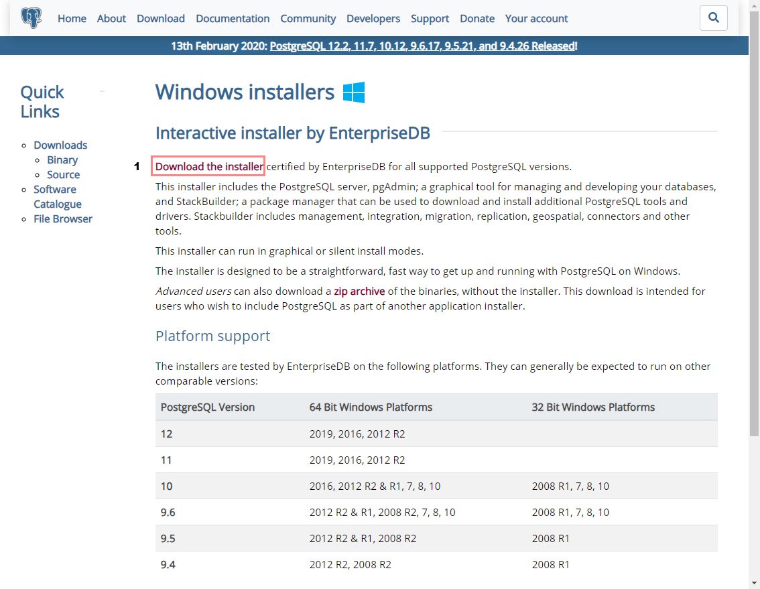Click the Download the installer link
This screenshot has height=589, width=760.
pyautogui.click(x=209, y=166)
